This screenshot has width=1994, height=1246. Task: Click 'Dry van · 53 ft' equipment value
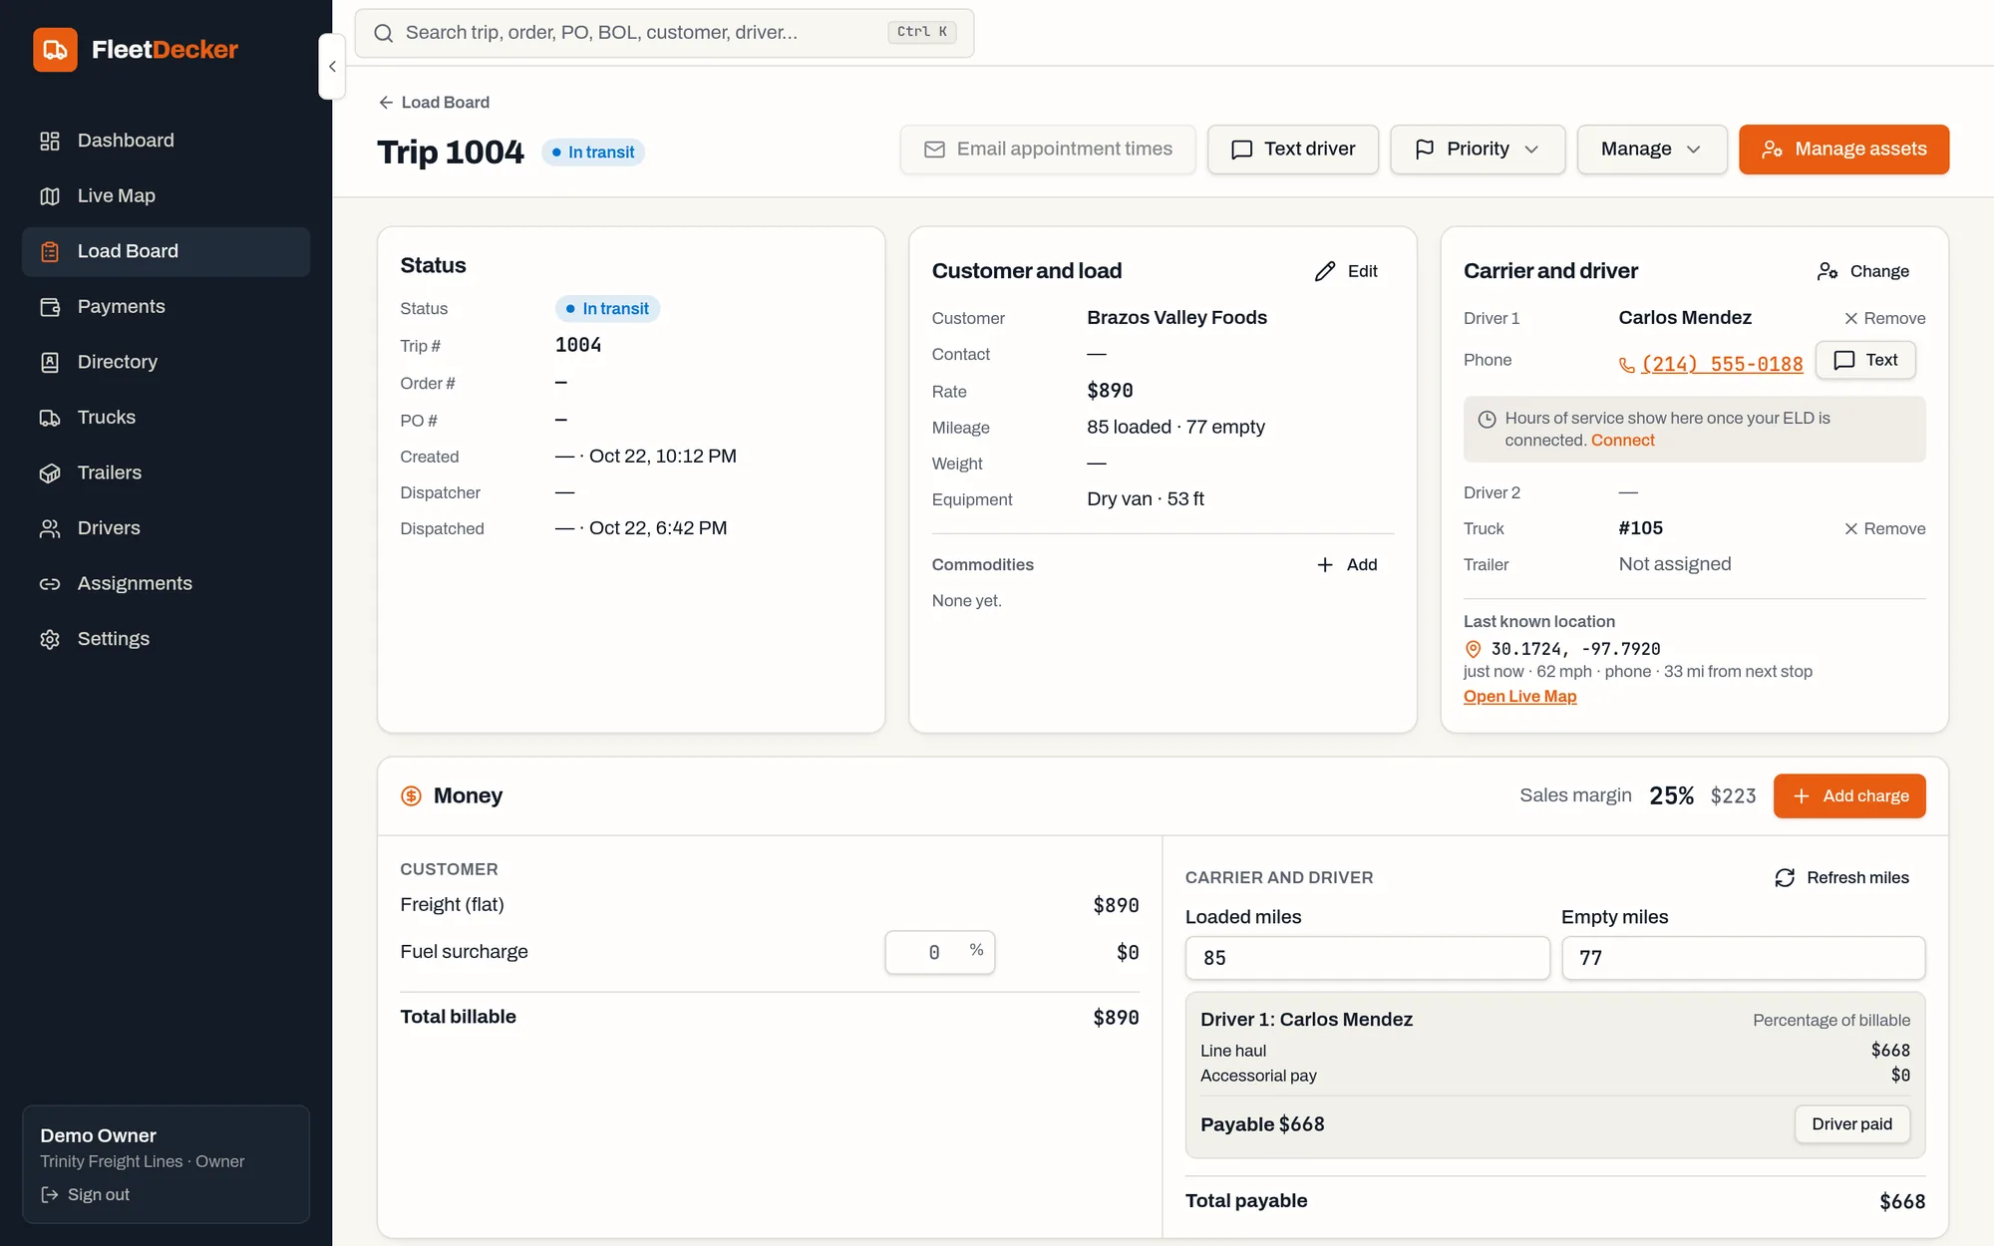coord(1146,499)
